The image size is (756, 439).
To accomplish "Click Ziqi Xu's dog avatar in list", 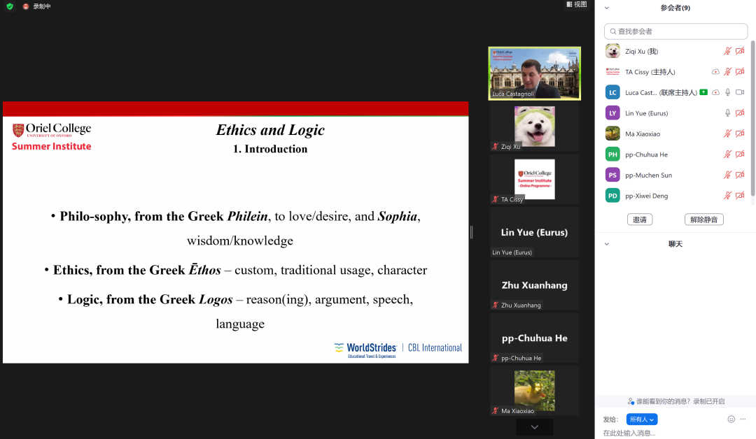I will [612, 51].
